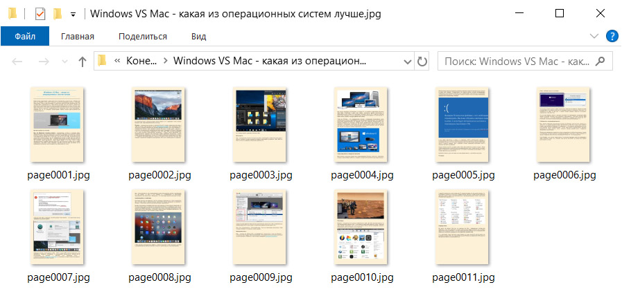The height and width of the screenshot is (305, 622).
Task: Select the page0008.jpg thumbnail
Action: tap(158, 227)
